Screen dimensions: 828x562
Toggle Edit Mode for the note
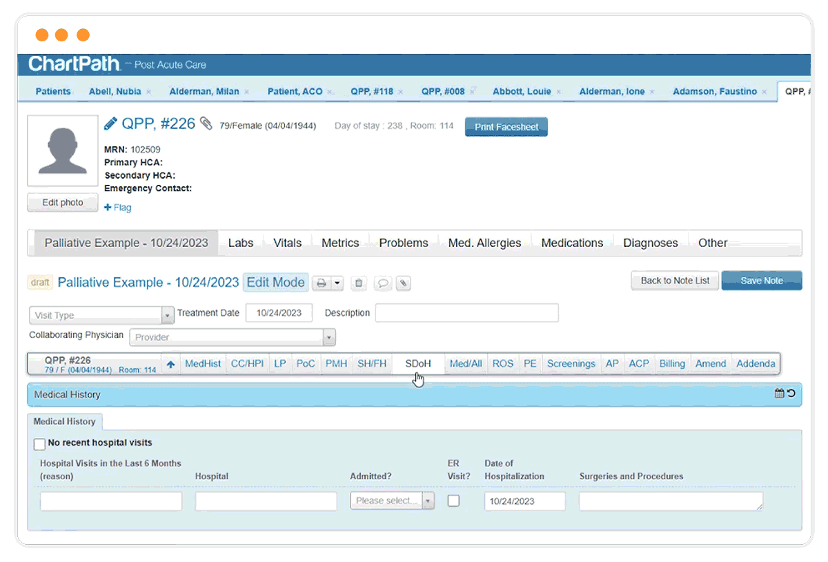275,282
